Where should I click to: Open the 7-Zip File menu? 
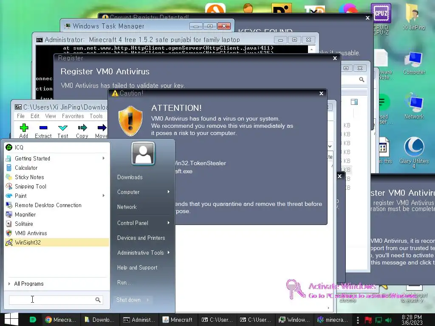click(21, 116)
